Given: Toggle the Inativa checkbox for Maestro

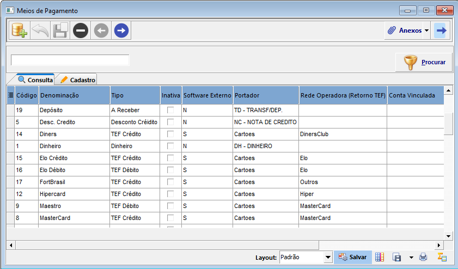Looking at the screenshot, I should [x=170, y=206].
